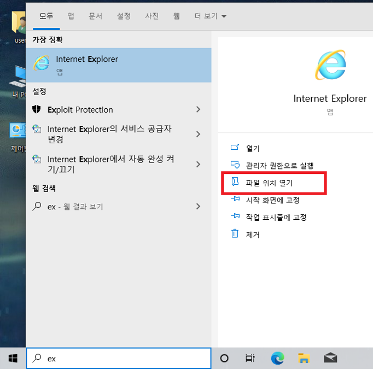Click the open-window icon beside 열기
This screenshot has width=373, height=369.
tap(235, 147)
